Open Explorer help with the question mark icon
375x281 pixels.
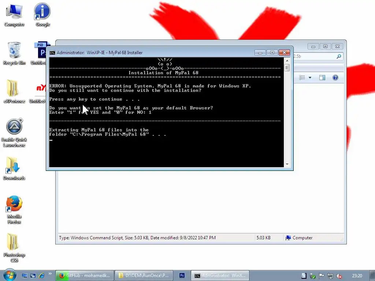tap(335, 78)
